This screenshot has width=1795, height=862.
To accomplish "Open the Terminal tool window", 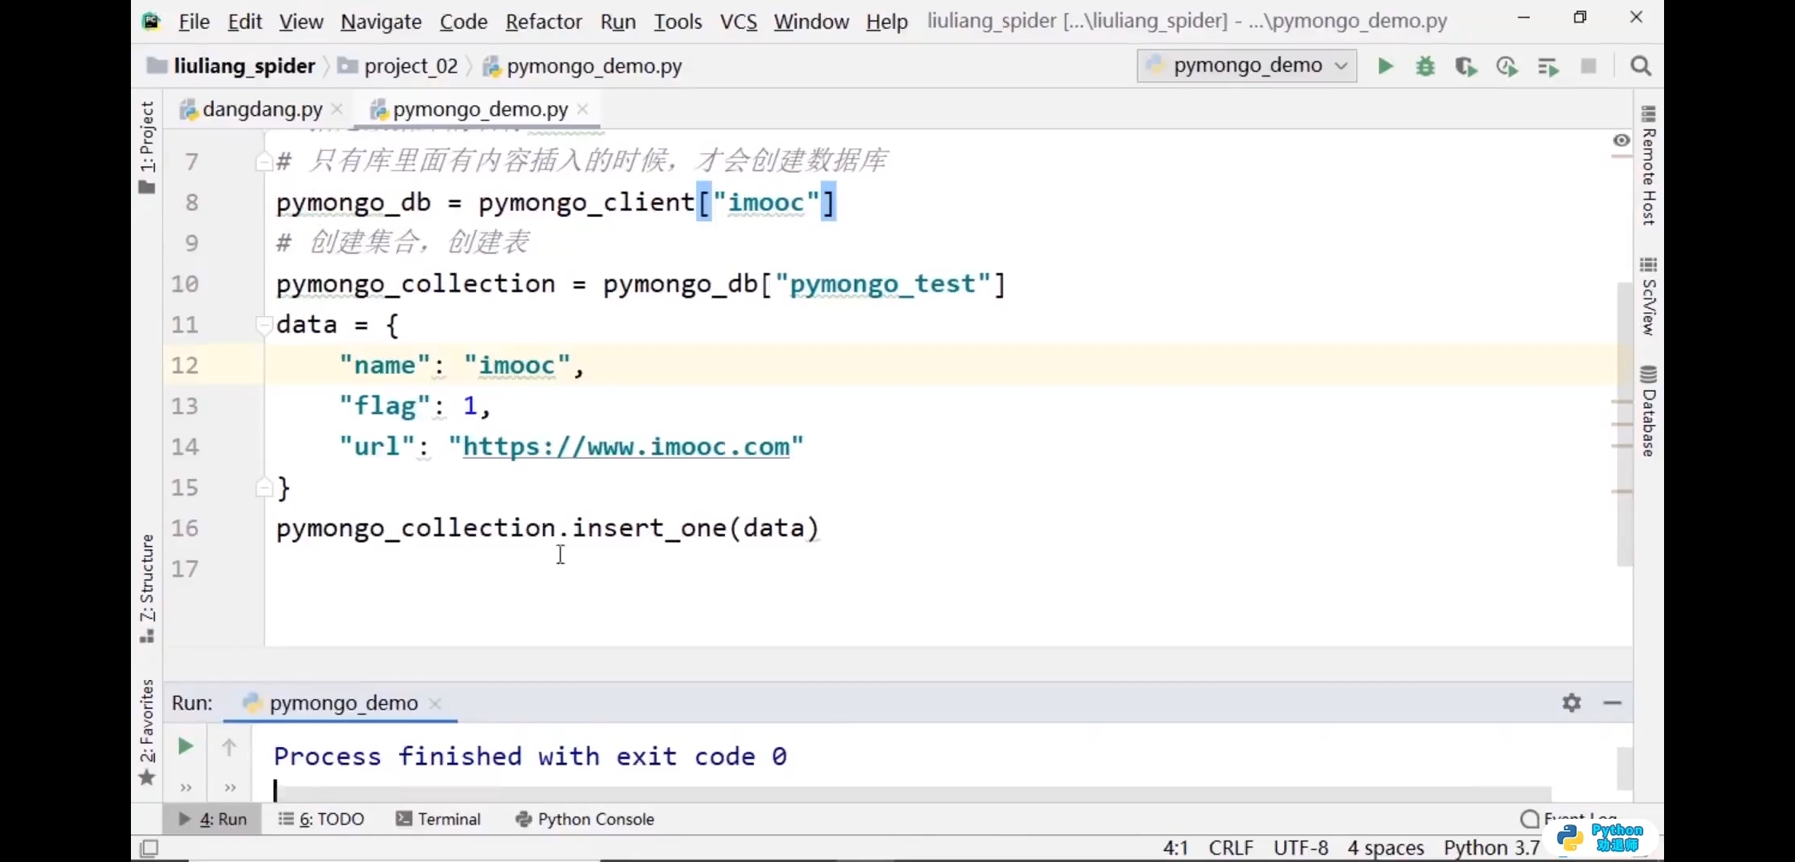I will point(438,819).
